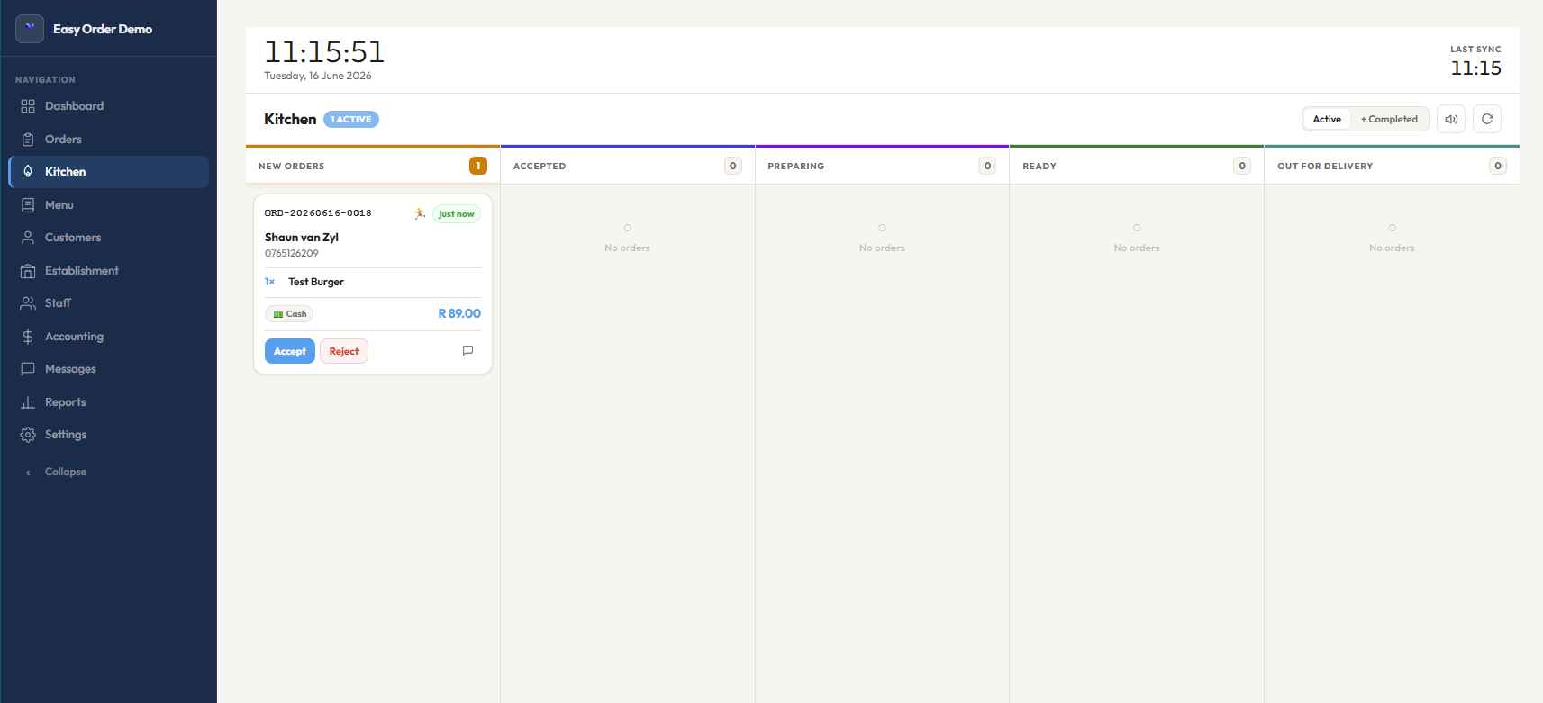This screenshot has height=703, width=1543.
Task: Click the Cash payment badge
Action: 289,314
